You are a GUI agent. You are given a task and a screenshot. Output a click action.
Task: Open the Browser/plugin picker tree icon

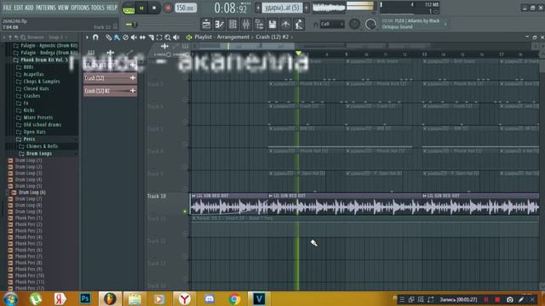tap(259, 24)
